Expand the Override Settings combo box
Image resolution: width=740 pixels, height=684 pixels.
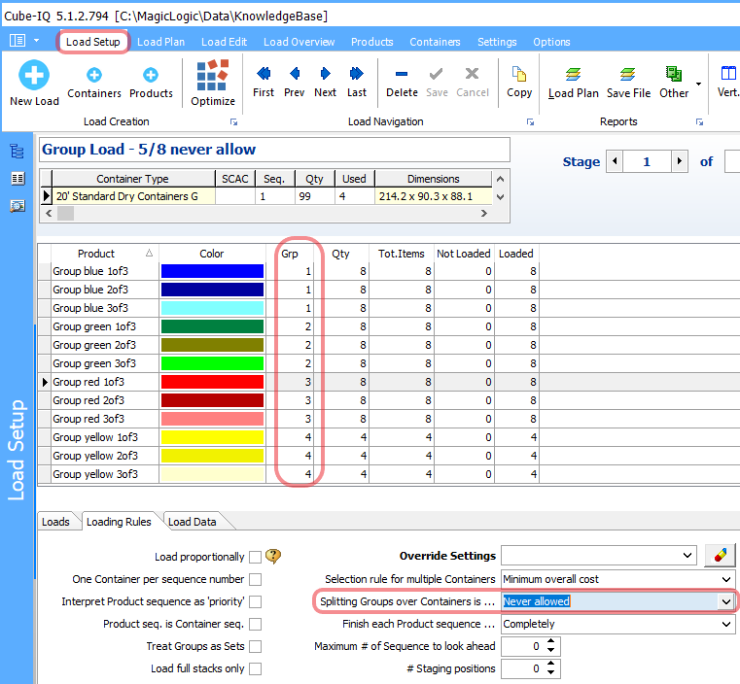[688, 556]
